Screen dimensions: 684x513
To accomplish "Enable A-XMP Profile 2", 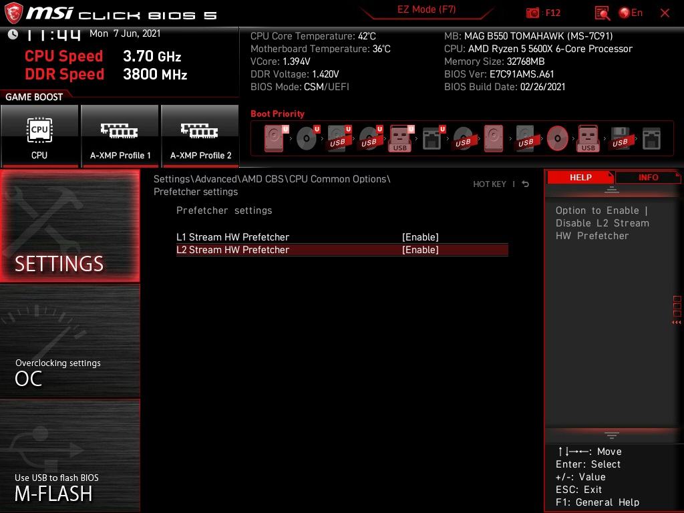I will point(200,136).
